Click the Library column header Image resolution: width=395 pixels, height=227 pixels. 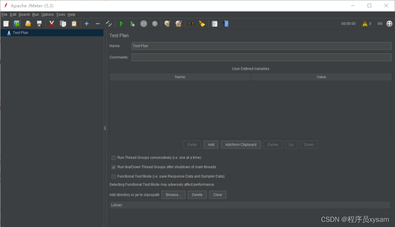point(250,205)
